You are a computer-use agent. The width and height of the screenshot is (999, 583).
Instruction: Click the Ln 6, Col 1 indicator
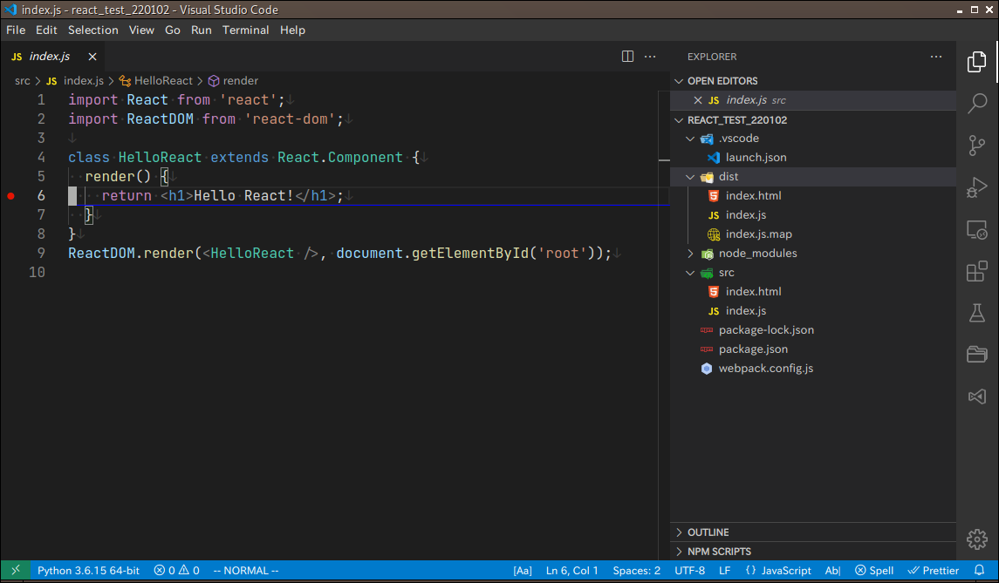click(x=572, y=570)
